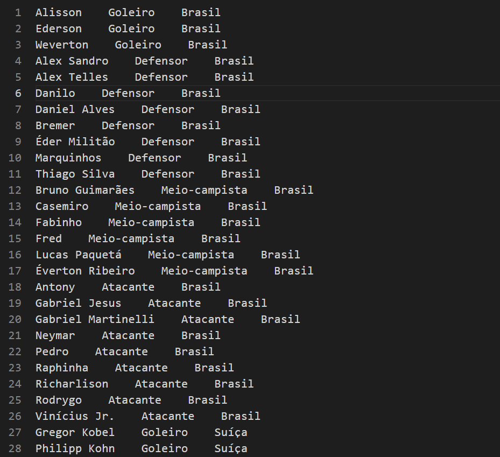Click on Neymar in the list
The height and width of the screenshot is (457, 500).
55,335
